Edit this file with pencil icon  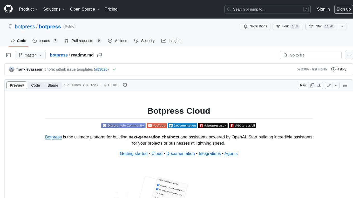(x=329, y=85)
